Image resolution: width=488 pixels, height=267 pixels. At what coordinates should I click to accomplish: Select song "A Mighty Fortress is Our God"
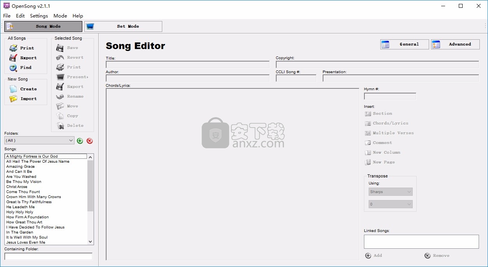tap(46, 156)
